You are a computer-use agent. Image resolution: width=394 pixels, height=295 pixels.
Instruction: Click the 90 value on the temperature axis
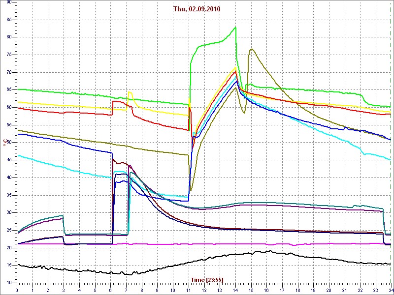point(8,2)
